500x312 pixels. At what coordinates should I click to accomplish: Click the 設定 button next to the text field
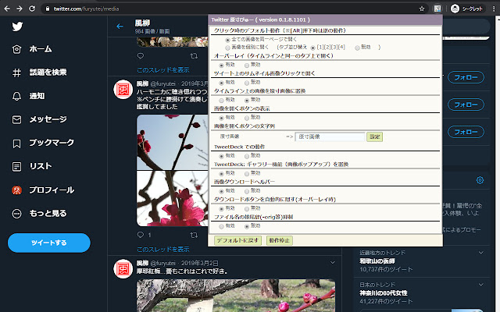click(x=374, y=137)
